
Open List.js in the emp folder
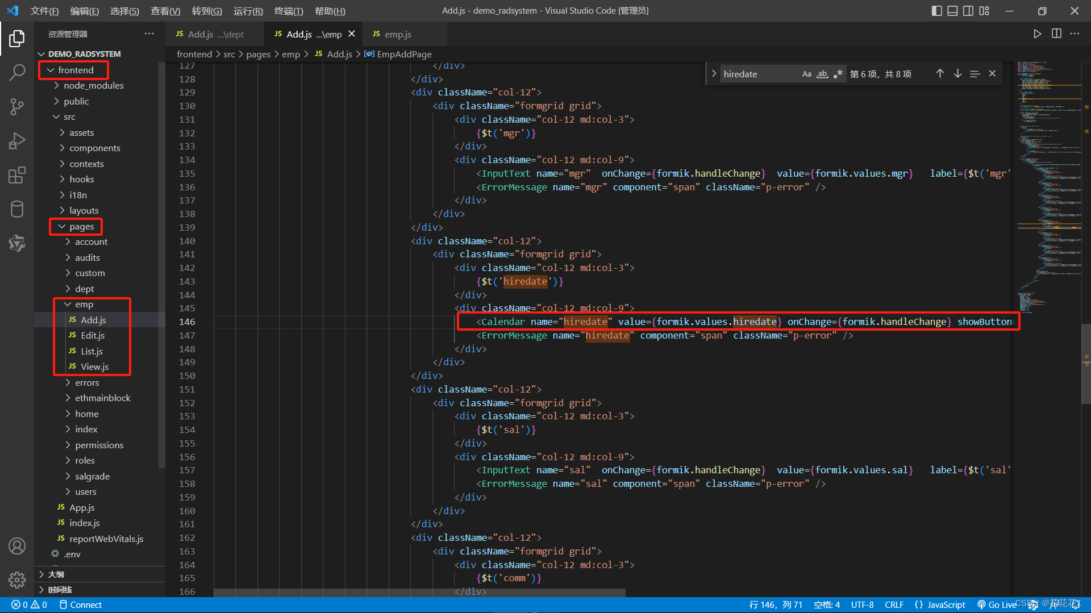(x=91, y=351)
